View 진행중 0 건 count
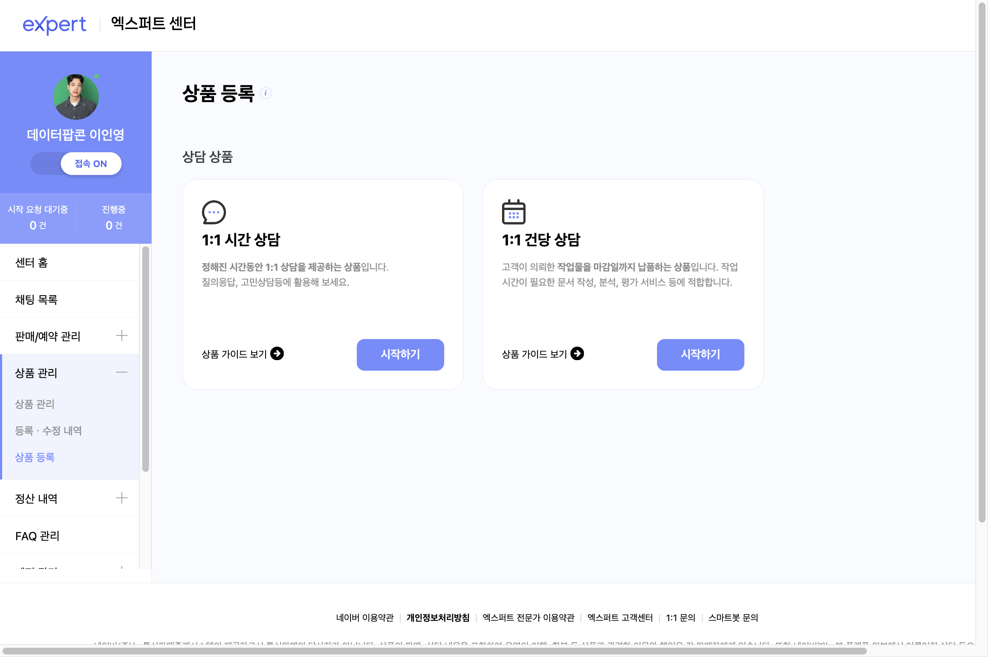Image resolution: width=988 pixels, height=657 pixels. [114, 218]
